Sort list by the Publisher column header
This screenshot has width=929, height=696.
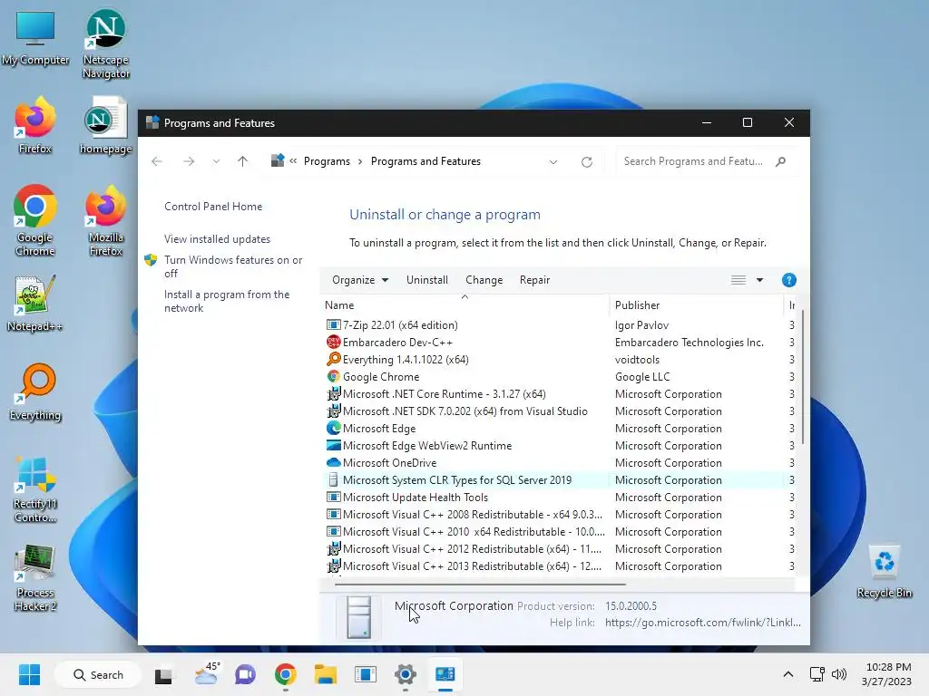696,305
